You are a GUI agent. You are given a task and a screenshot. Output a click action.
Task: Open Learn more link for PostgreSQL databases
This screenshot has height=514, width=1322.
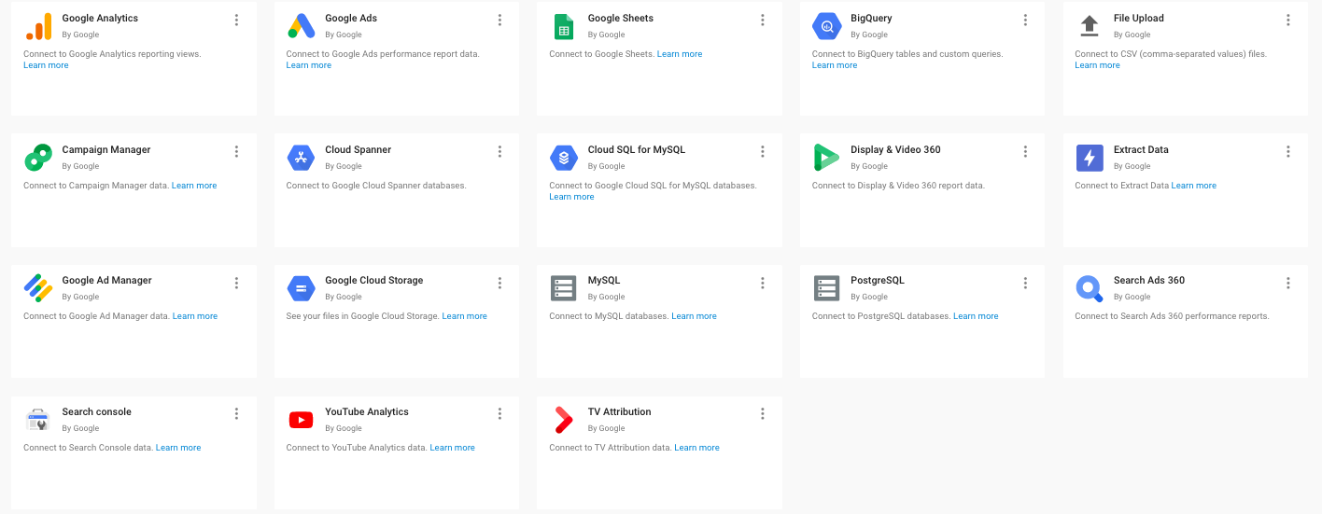tap(976, 316)
